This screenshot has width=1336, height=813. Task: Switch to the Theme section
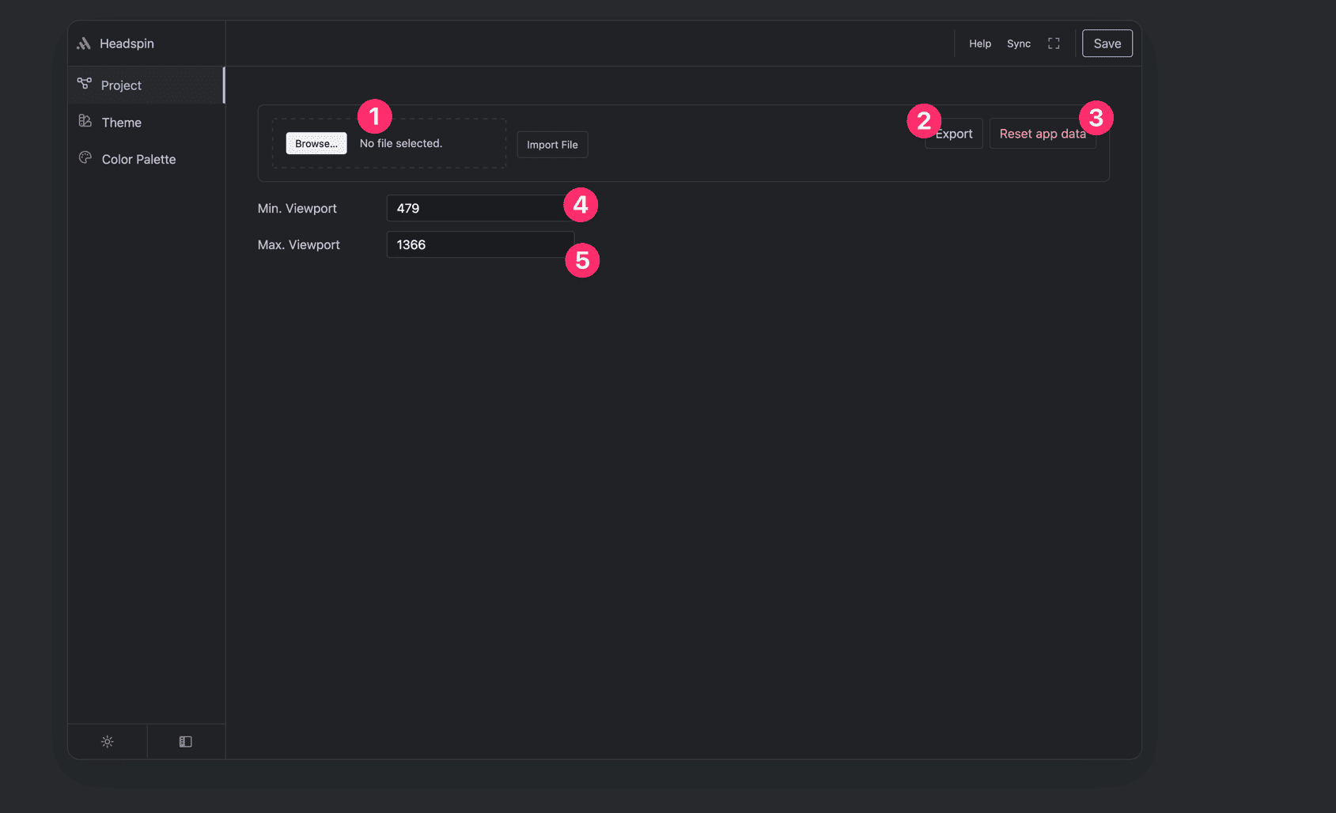pyautogui.click(x=121, y=122)
